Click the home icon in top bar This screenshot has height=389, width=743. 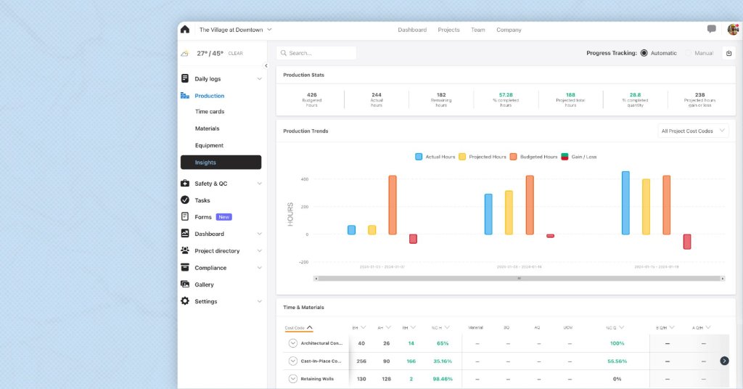pyautogui.click(x=185, y=30)
